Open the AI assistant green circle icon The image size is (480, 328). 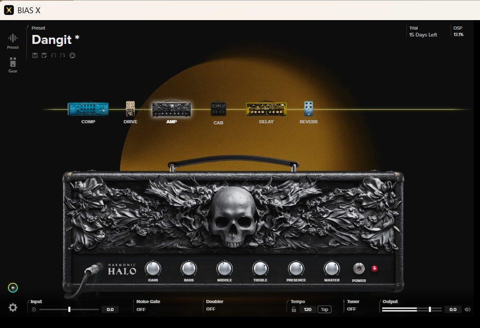point(13,288)
